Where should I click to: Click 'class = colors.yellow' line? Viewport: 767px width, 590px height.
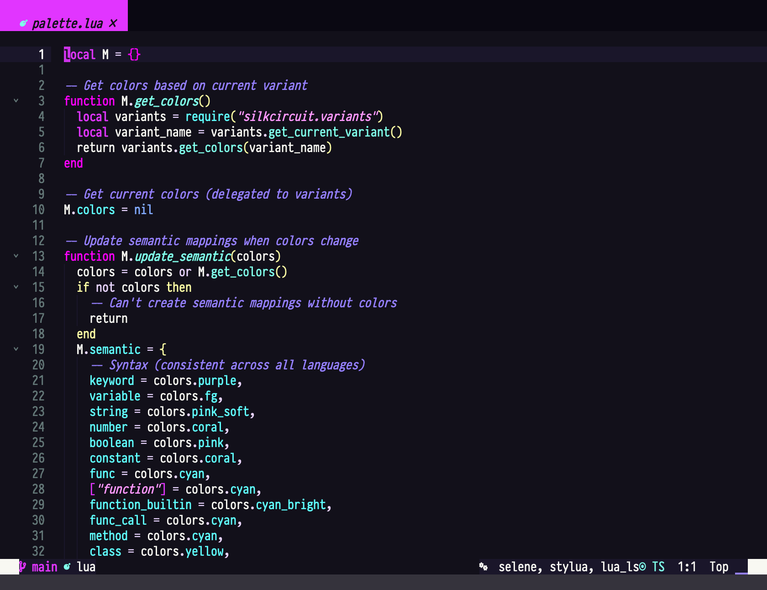[x=159, y=551]
